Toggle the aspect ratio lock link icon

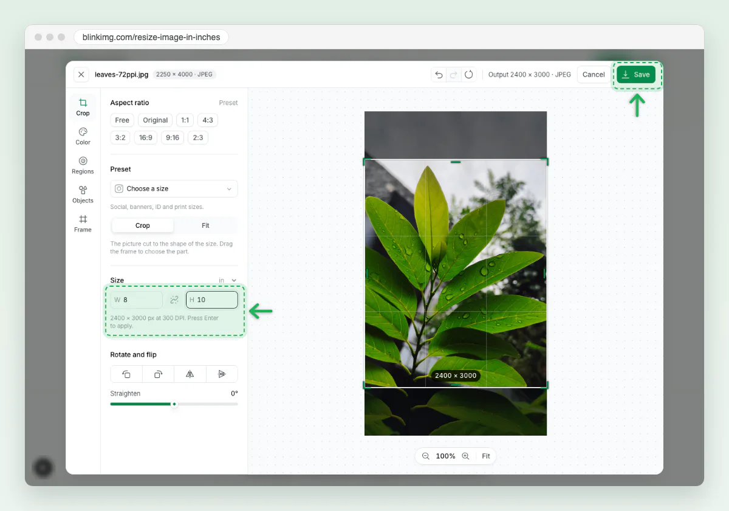pyautogui.click(x=174, y=300)
